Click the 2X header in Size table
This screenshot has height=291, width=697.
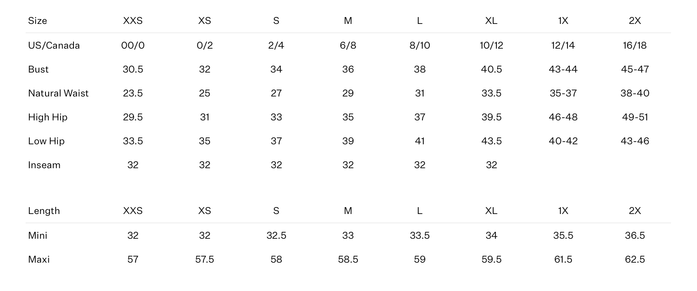[x=635, y=21]
